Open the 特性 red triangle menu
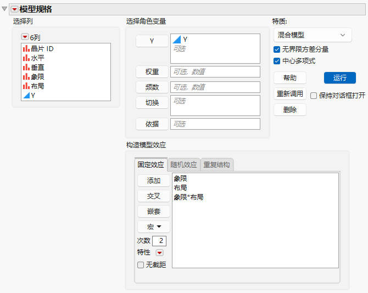Image resolution: width=368 pixels, height=293 pixels. coord(160,253)
